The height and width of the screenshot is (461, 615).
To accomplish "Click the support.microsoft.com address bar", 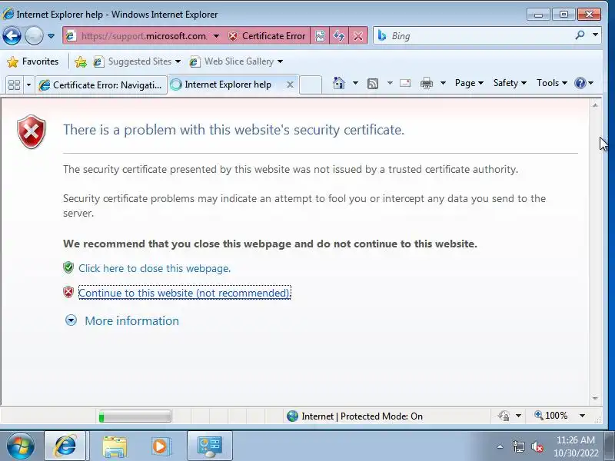I will 144,36.
